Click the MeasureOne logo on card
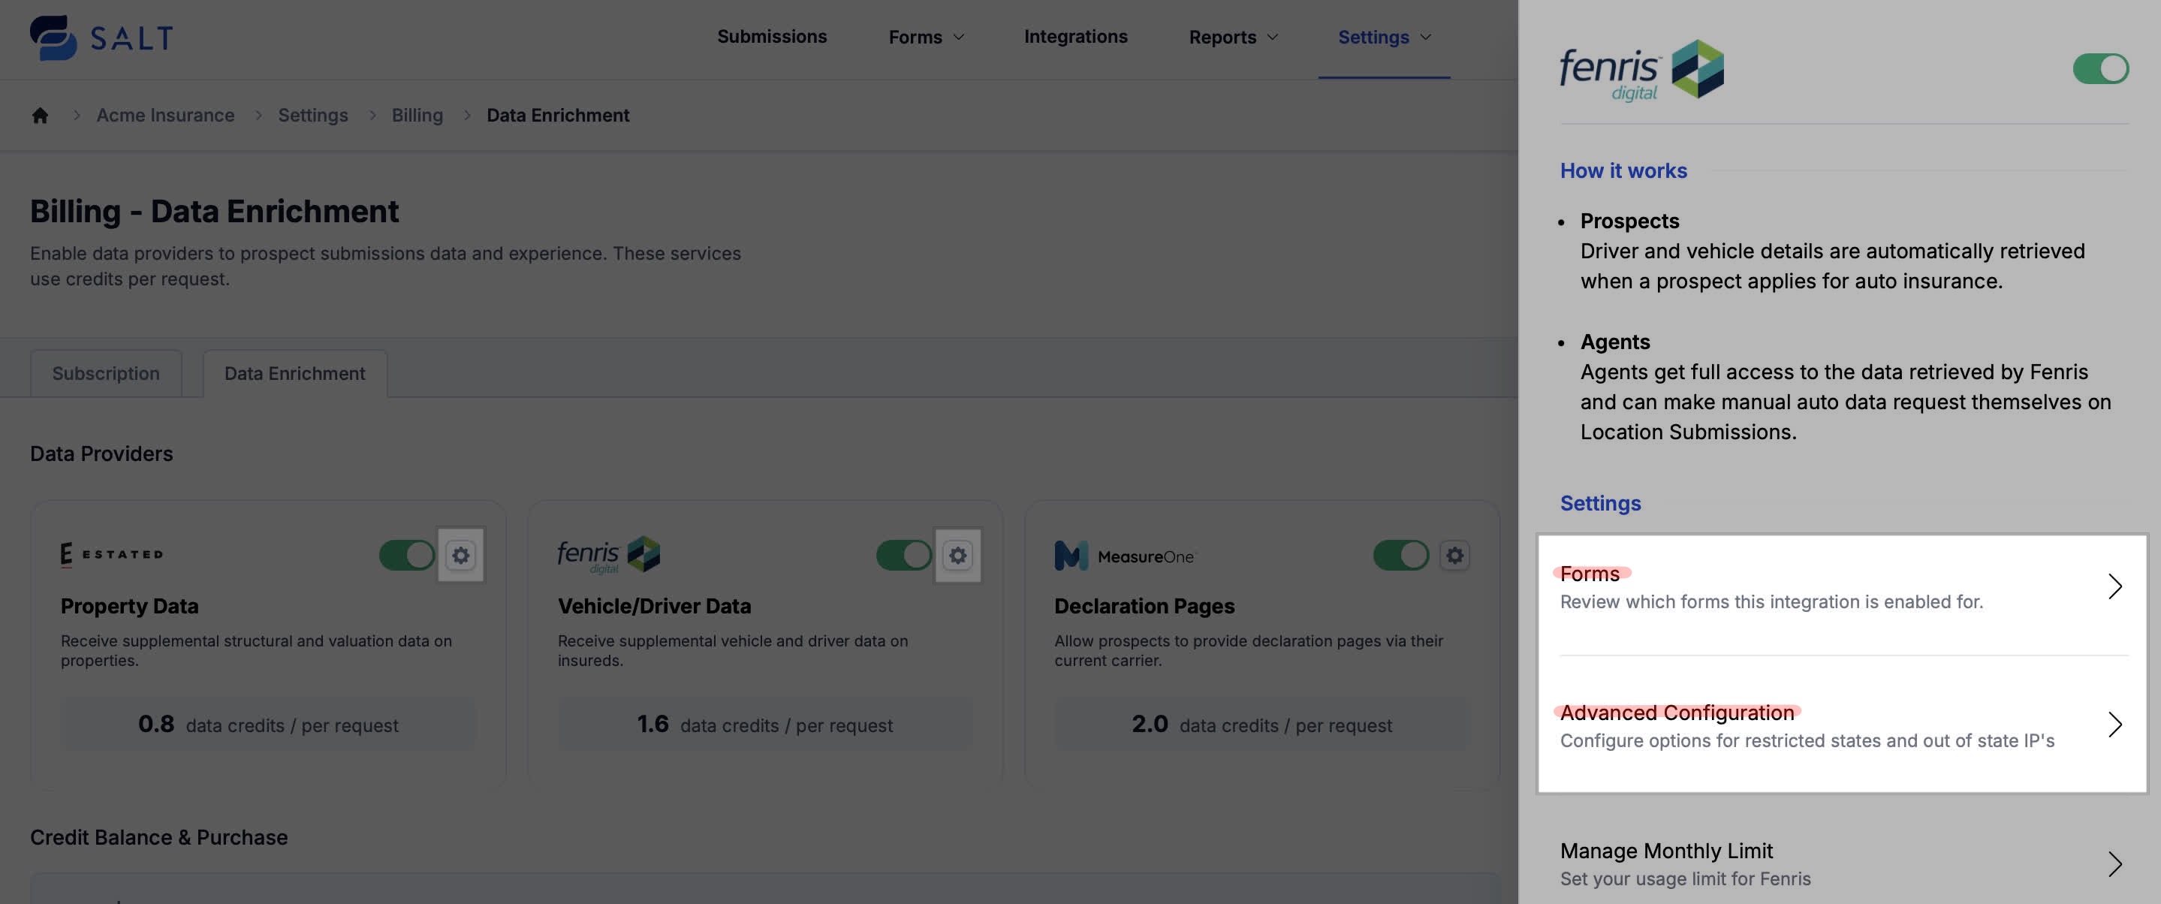 click(1124, 556)
